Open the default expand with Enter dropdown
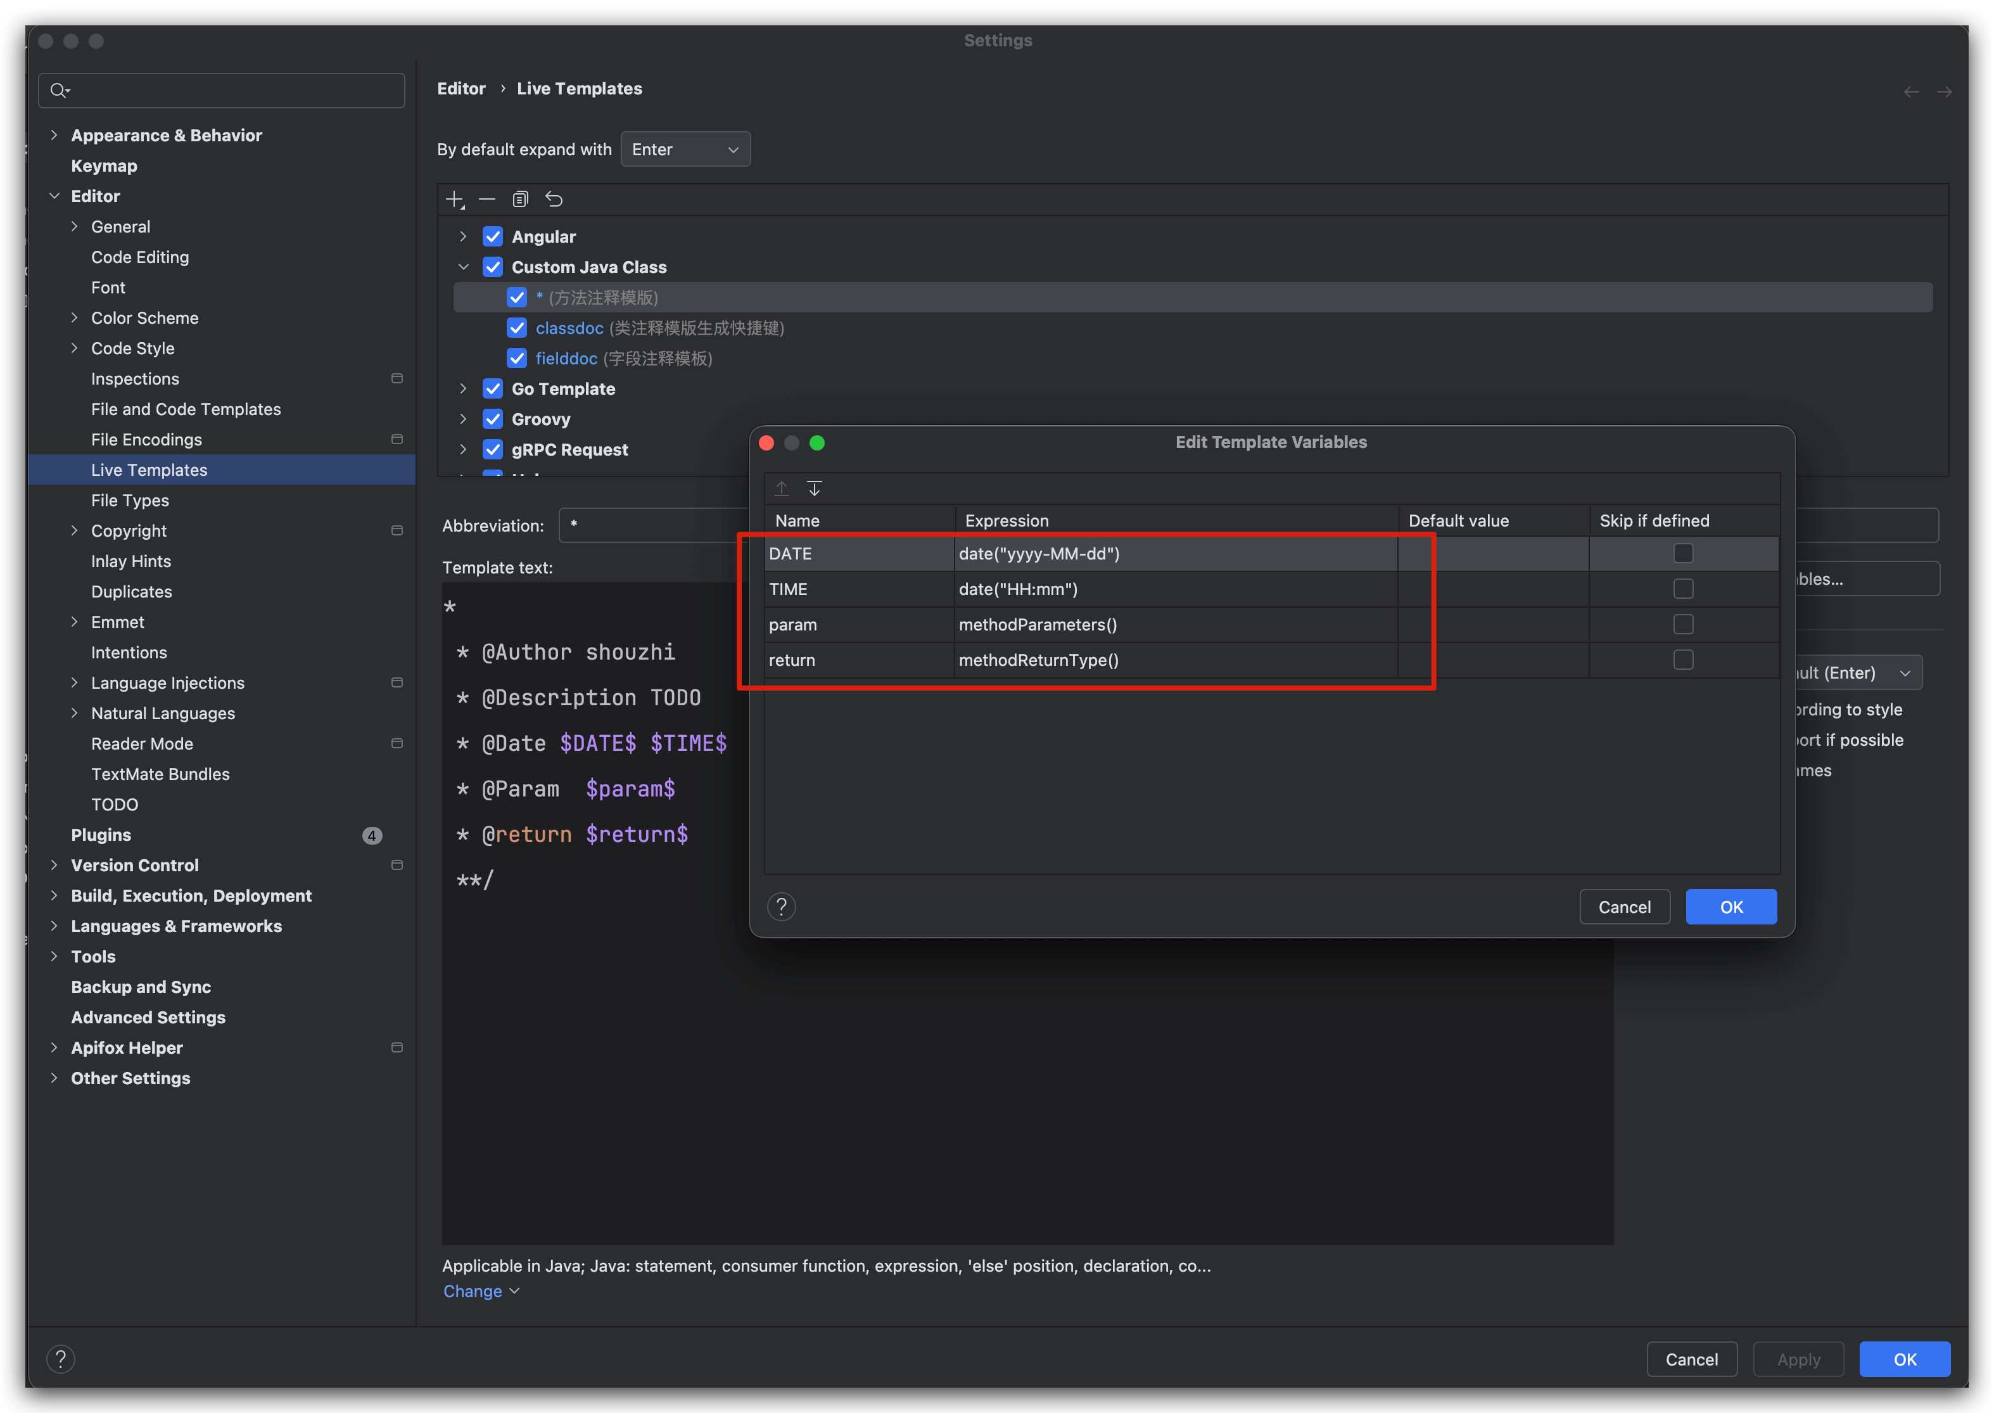1994x1413 pixels. tap(685, 150)
